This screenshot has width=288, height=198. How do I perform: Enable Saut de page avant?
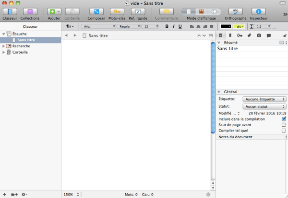pyautogui.click(x=284, y=124)
